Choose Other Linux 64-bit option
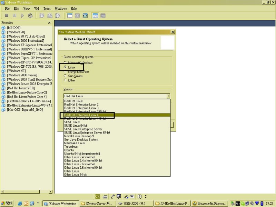The width and height of the screenshot is (276, 207). click(117, 175)
